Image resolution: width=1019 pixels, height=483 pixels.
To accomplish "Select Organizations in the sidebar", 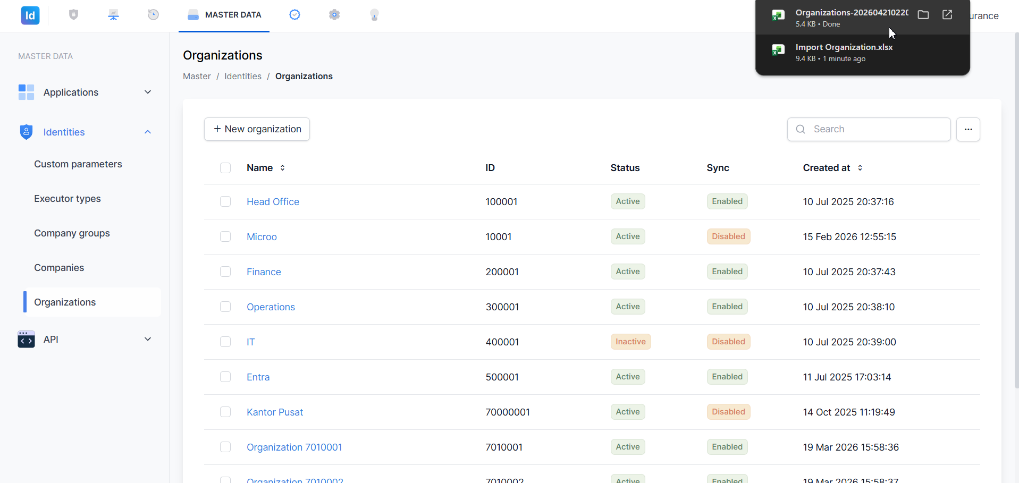I will pyautogui.click(x=92, y=302).
